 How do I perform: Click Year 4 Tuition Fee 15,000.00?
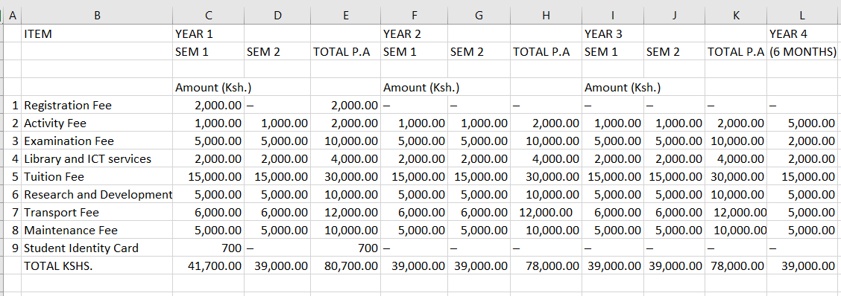point(802,177)
